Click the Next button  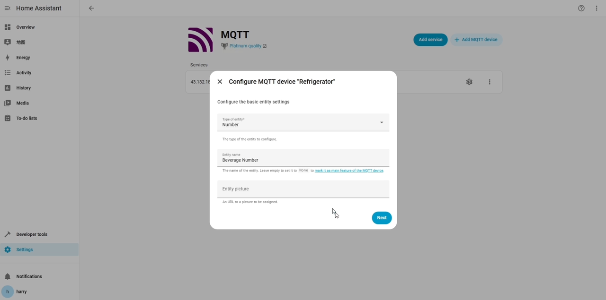382,218
